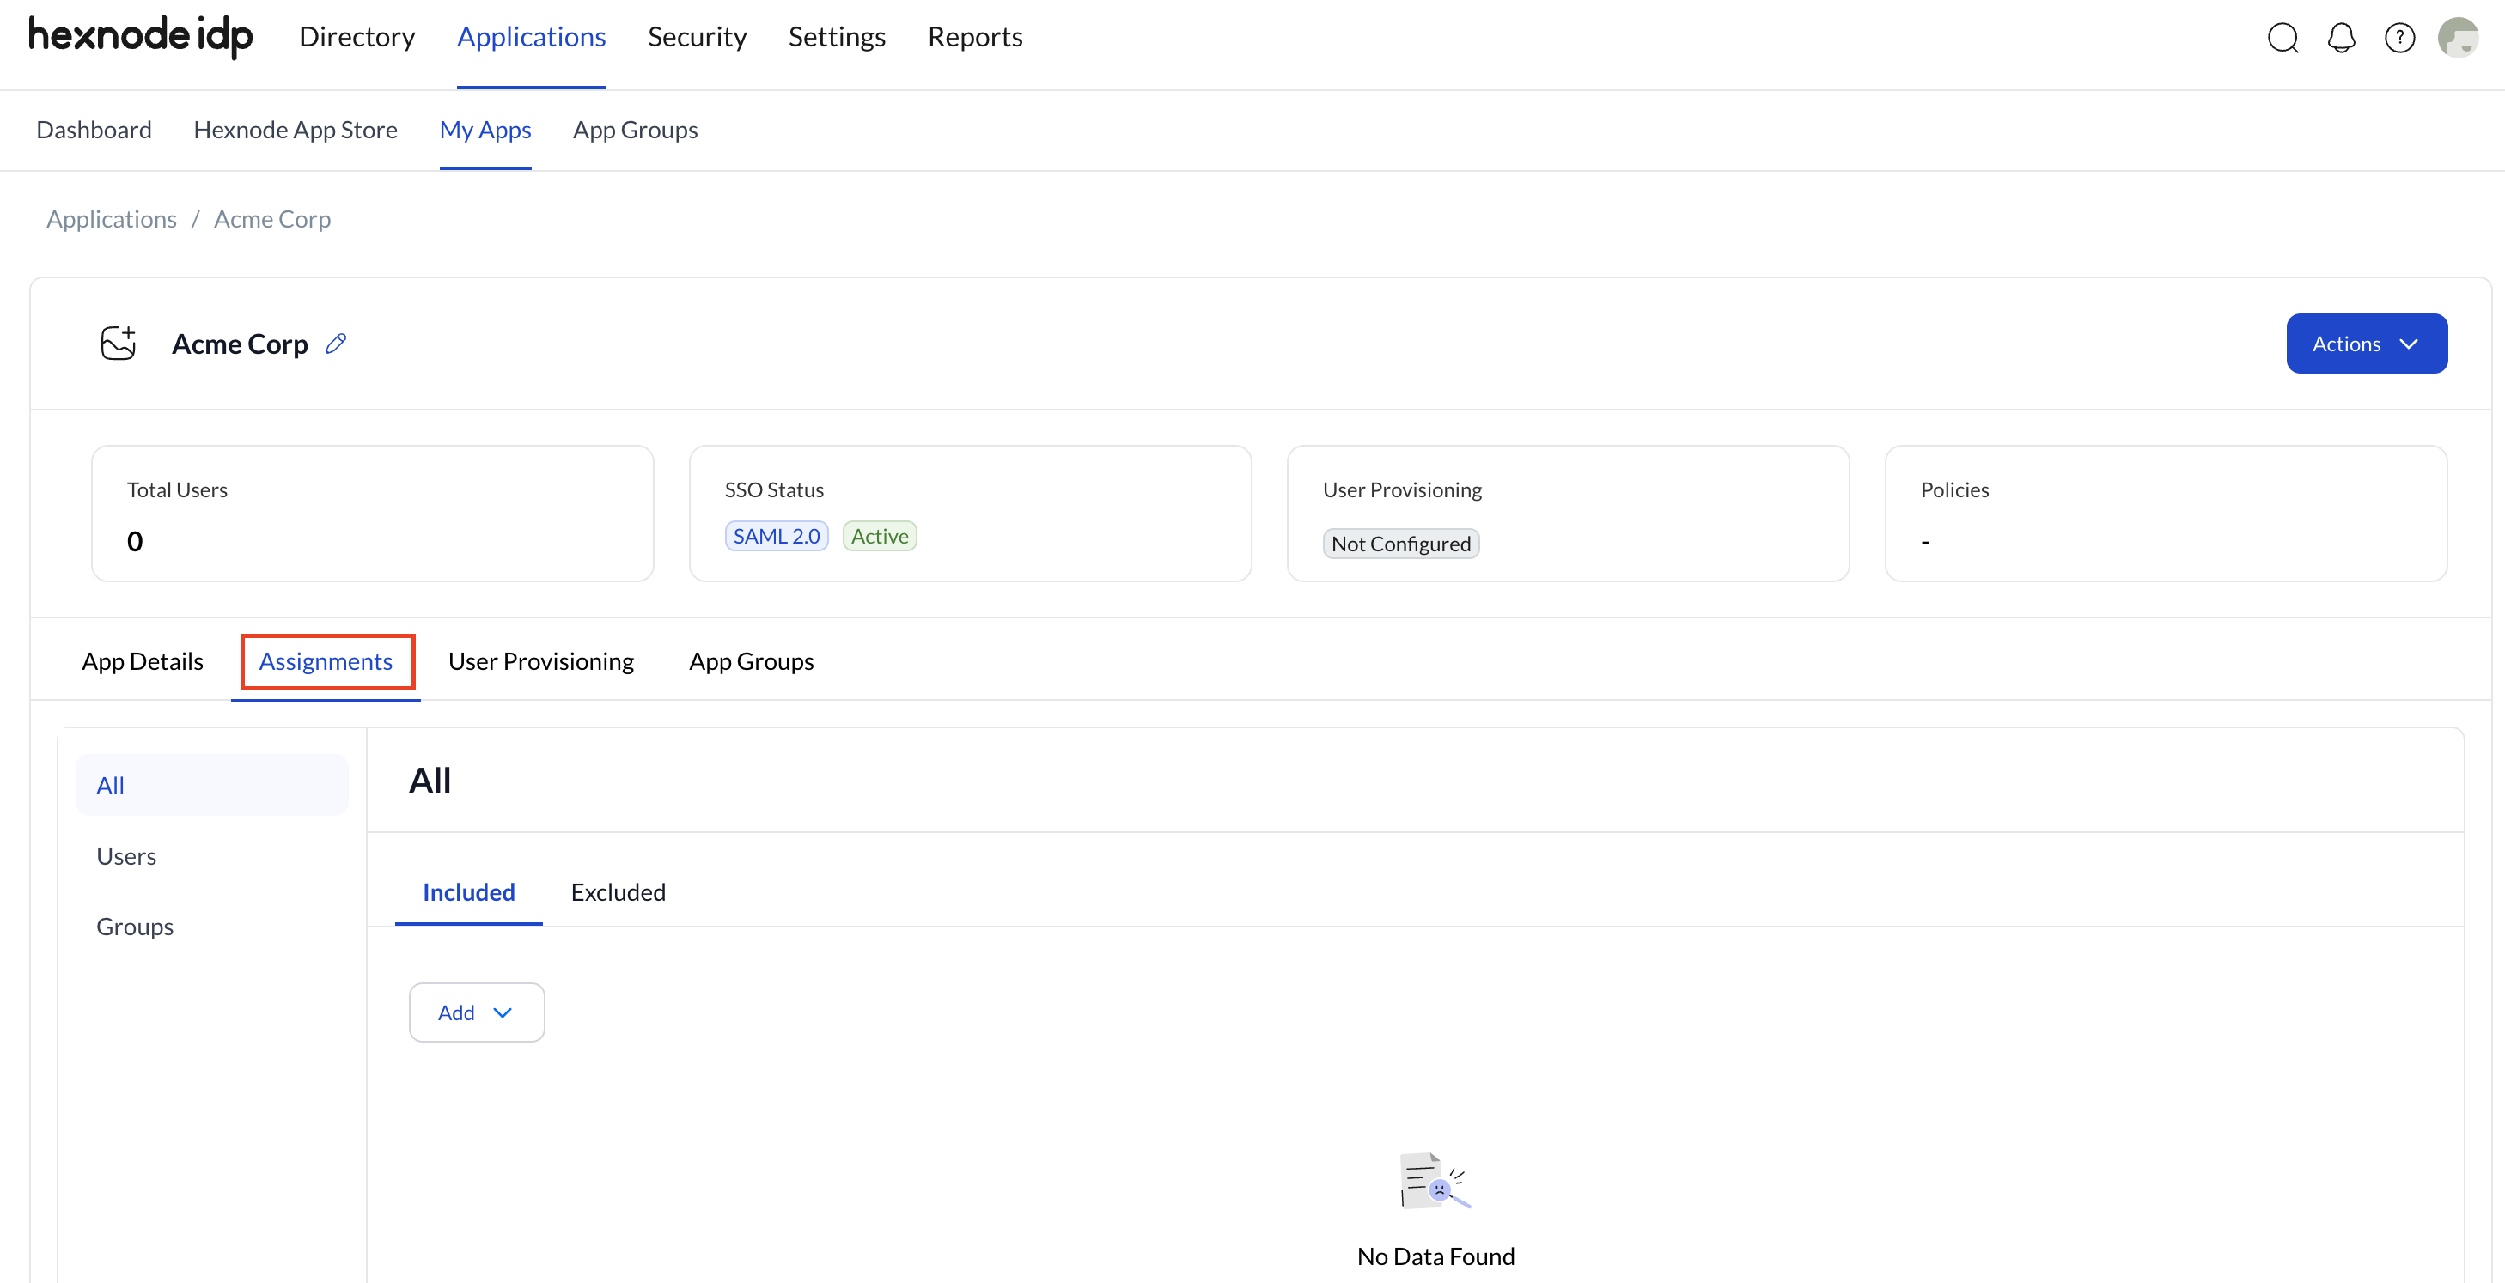The height and width of the screenshot is (1283, 2505).
Task: Open the search icon in header
Action: (x=2283, y=38)
